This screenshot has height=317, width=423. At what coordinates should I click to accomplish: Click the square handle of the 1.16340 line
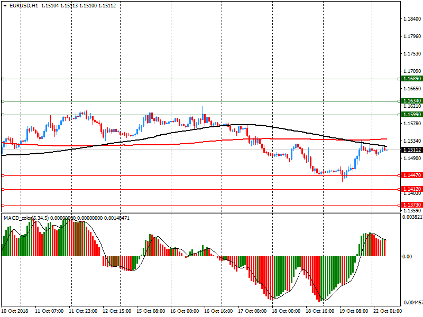pos(3,100)
